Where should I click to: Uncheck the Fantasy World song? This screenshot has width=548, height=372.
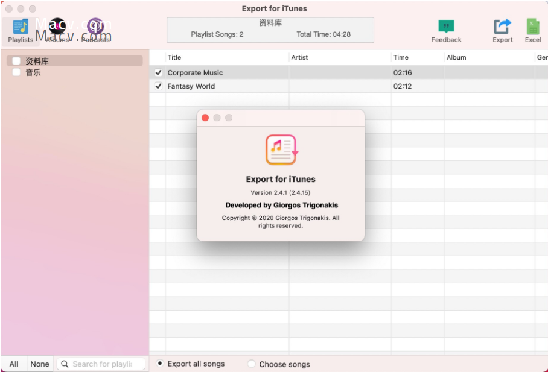click(158, 86)
